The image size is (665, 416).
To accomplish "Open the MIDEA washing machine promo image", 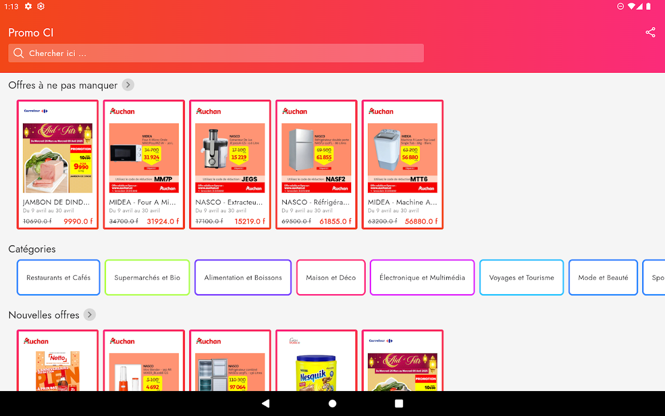I will tap(403, 158).
